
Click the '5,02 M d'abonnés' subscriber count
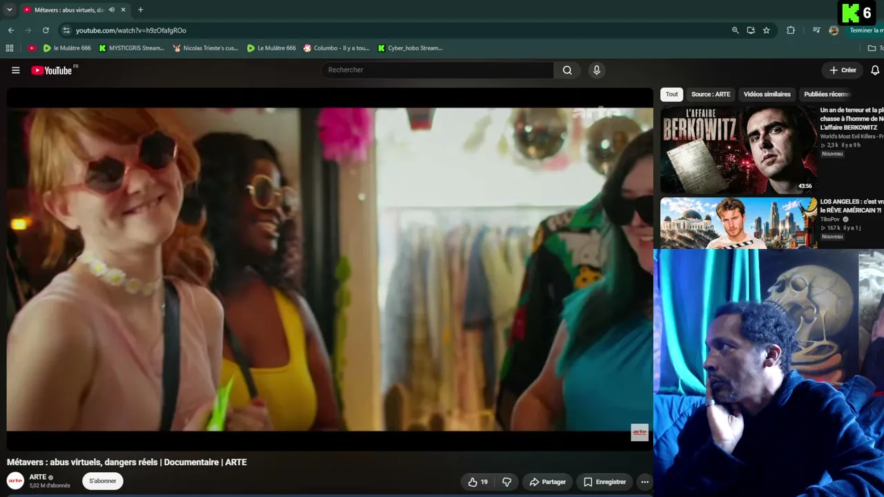click(50, 486)
